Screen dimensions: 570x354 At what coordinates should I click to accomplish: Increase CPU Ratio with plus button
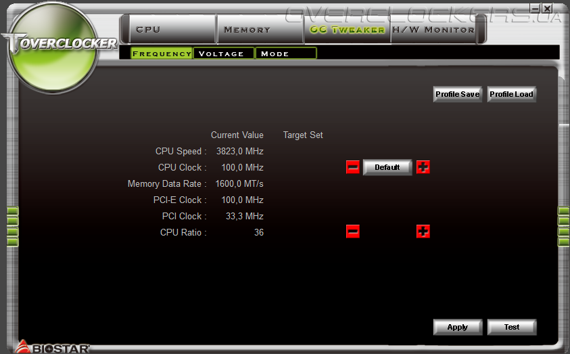click(423, 231)
